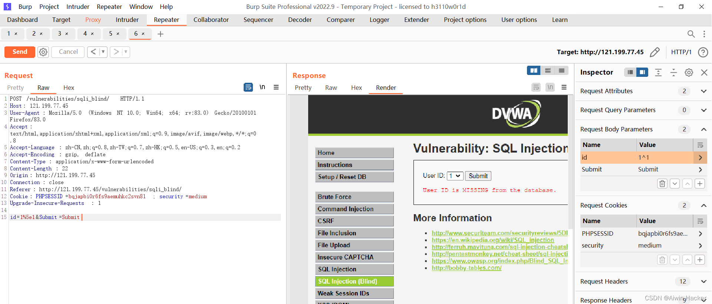Screen dimensions: 712x304
Task: Toggle non-printable characters in Response viewer
Action: click(550, 87)
